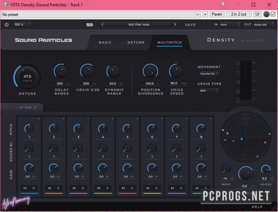Screen dimensions: 278x212
Task: Click the Voice Speed 90.0 value field
Action: coord(176,83)
